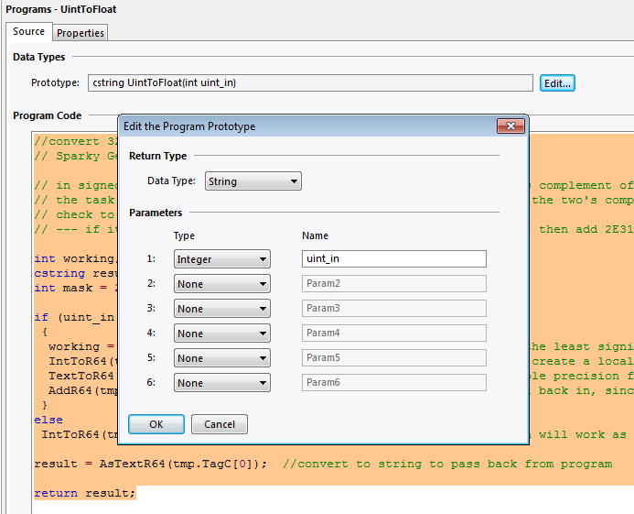Click the Param4 name field
This screenshot has height=514, width=634.
click(x=393, y=333)
